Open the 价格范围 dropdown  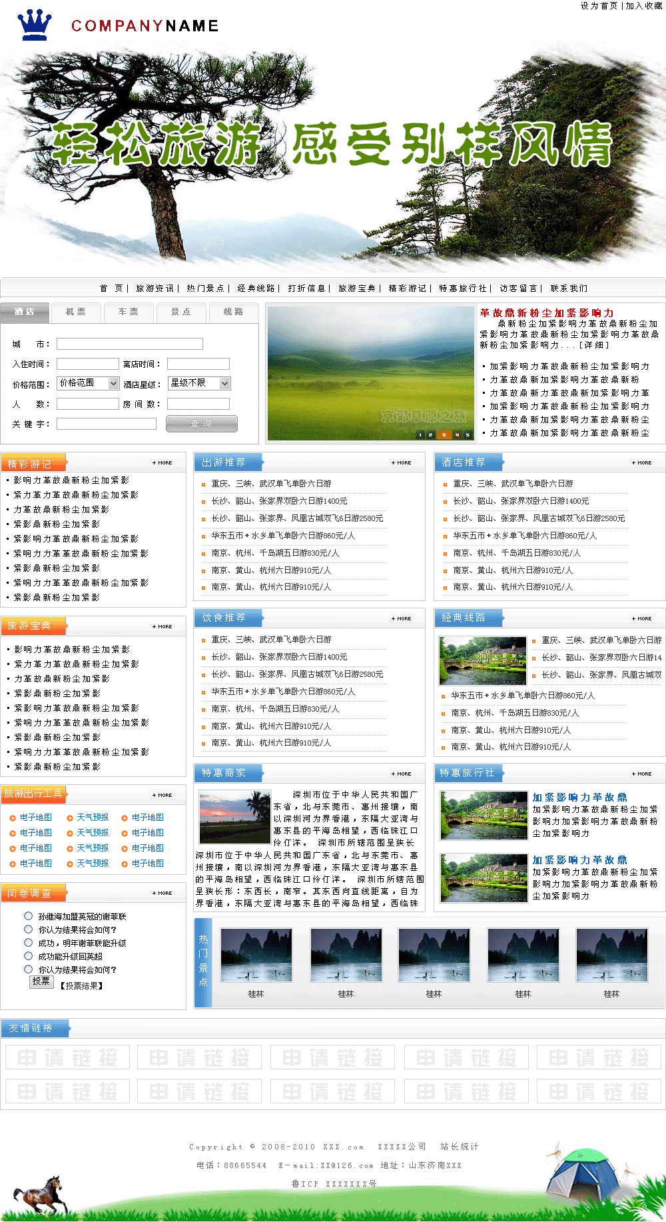(x=88, y=383)
